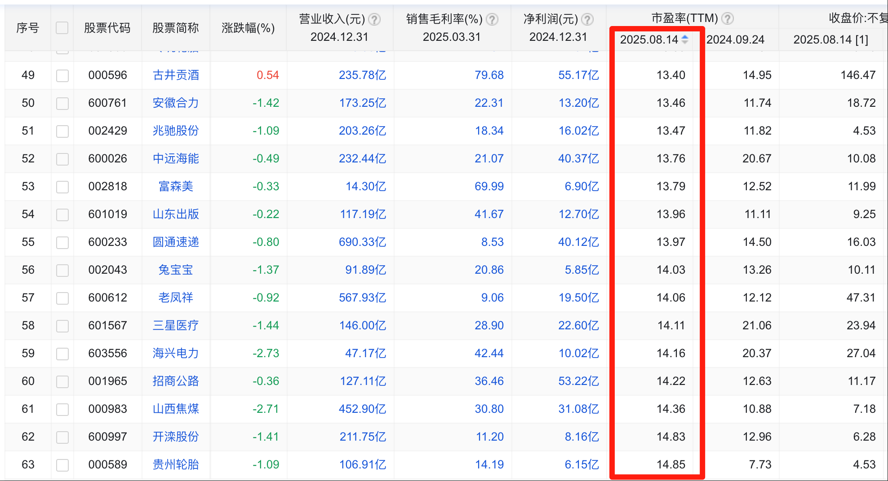The height and width of the screenshot is (481, 888).
Task: Click net profit 53.22亿 for 招商公路
Action: click(579, 381)
